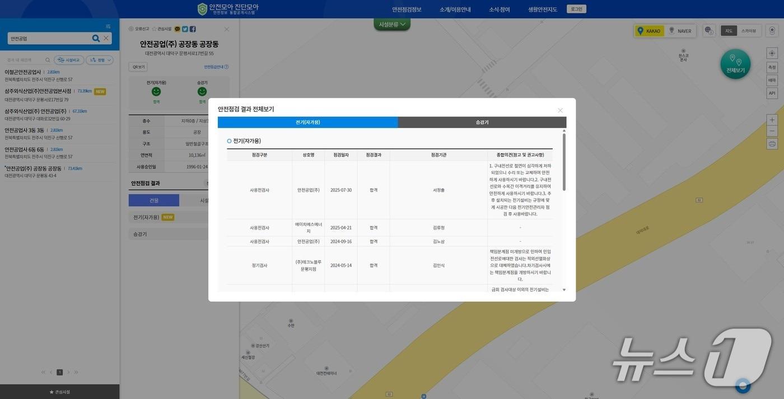Select result 삼주외식산업(주)안전공업본사점
784x399 pixels.
pos(38,91)
